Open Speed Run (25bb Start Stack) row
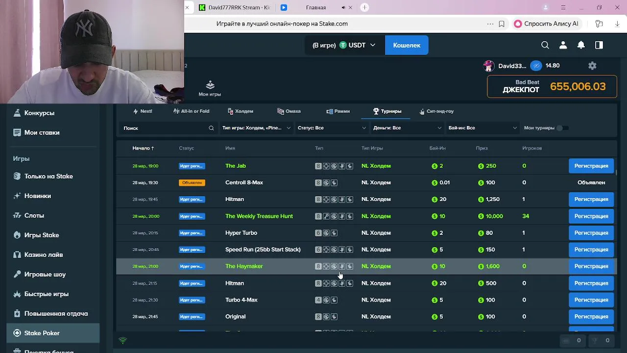Screen dimensions: 627x353 [366, 250]
